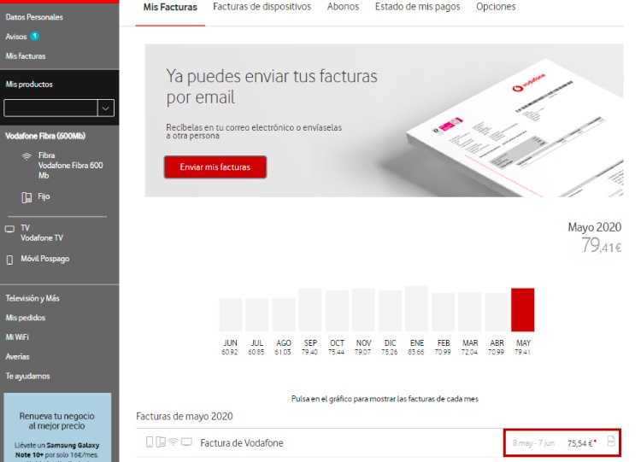Open the Abonos tab
This screenshot has height=462, width=641.
pyautogui.click(x=343, y=7)
